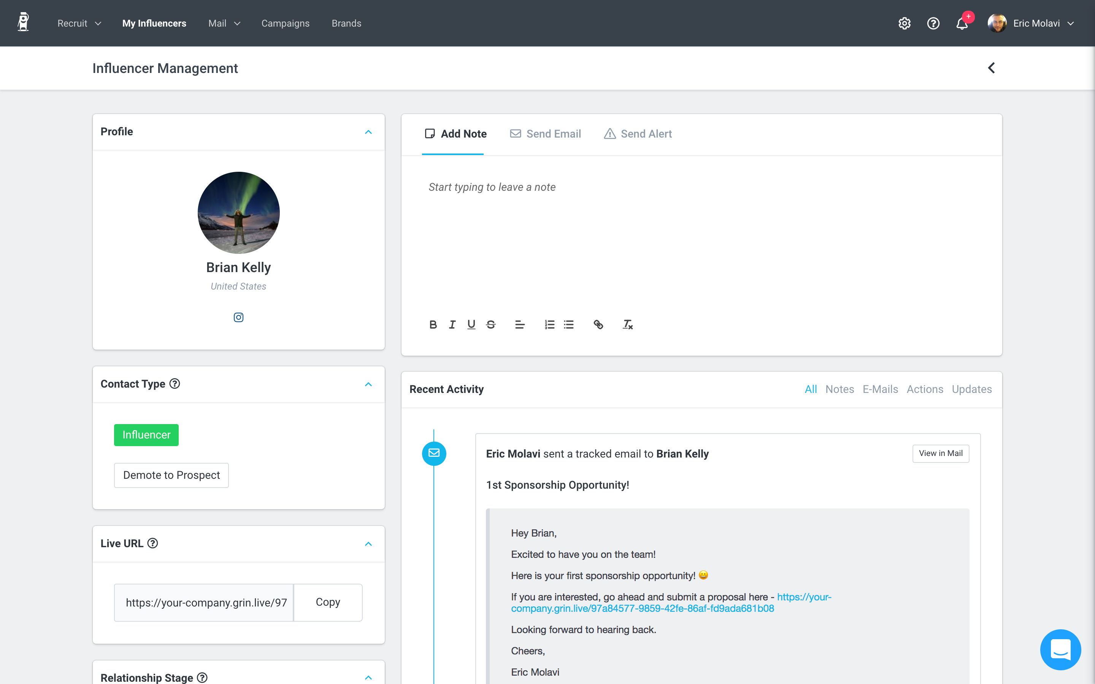
Task: Click Demote to Prospect button
Action: (x=171, y=475)
